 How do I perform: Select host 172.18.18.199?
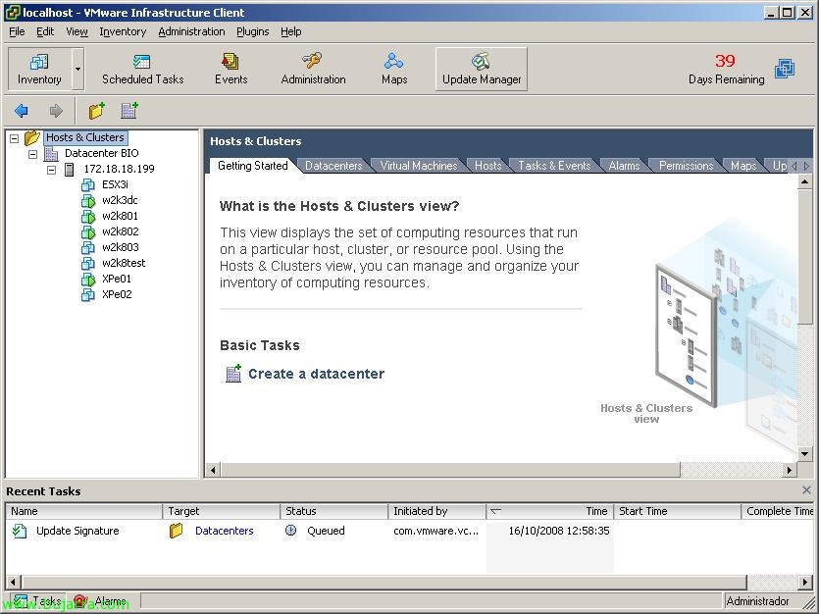point(119,169)
